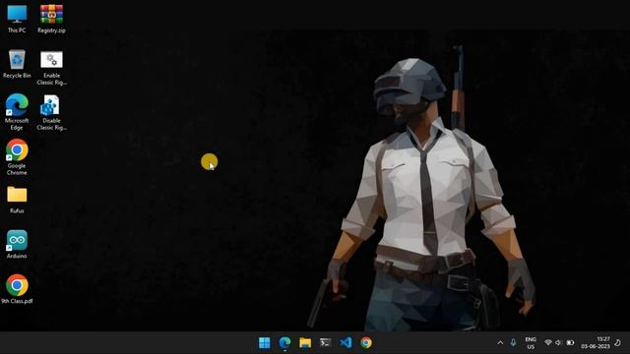Switch input language ENG US
The height and width of the screenshot is (354, 630).
point(531,343)
